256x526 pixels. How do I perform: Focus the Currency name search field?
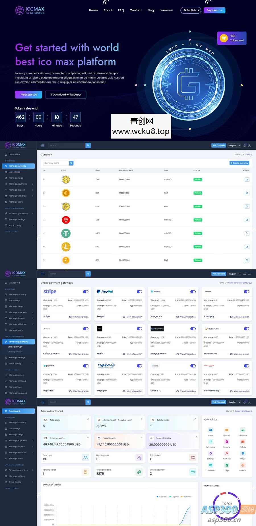56,163
